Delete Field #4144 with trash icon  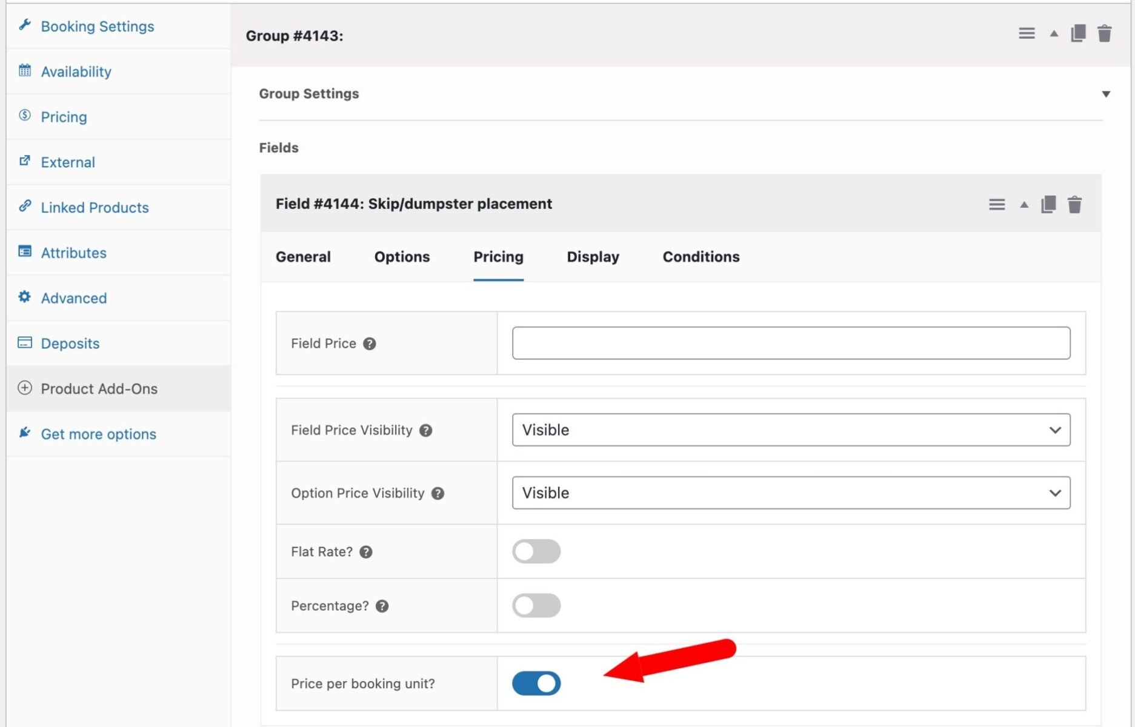pos(1074,205)
